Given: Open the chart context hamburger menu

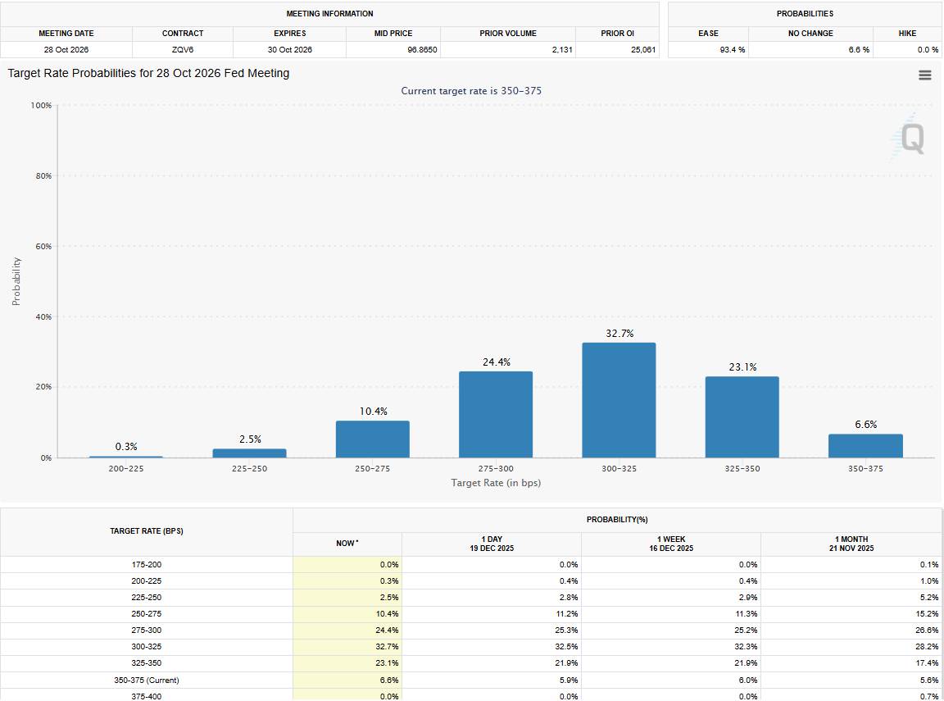Looking at the screenshot, I should pyautogui.click(x=924, y=75).
